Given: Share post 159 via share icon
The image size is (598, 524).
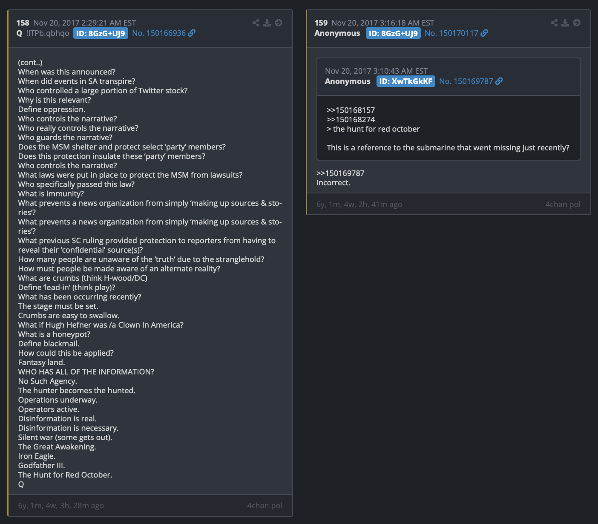Looking at the screenshot, I should pos(554,23).
